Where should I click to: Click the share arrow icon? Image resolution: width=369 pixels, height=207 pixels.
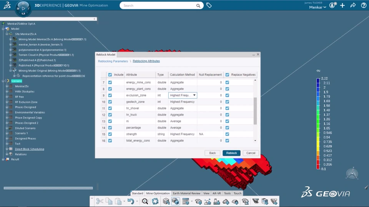coord(353,5)
